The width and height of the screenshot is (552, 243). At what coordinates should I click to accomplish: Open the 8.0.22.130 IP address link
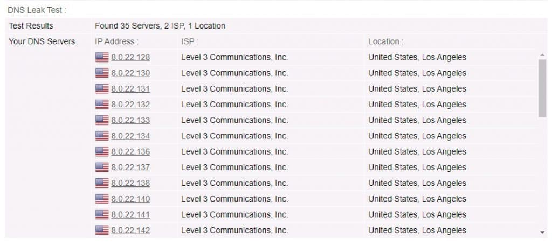tap(130, 73)
